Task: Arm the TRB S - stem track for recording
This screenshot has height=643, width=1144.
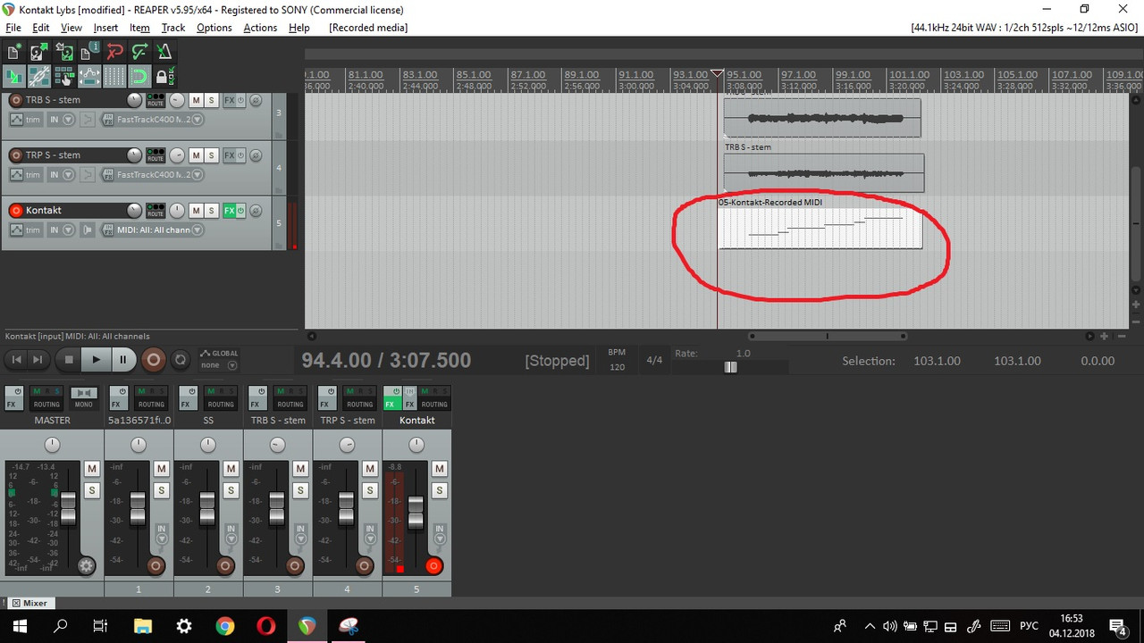Action: (x=15, y=100)
